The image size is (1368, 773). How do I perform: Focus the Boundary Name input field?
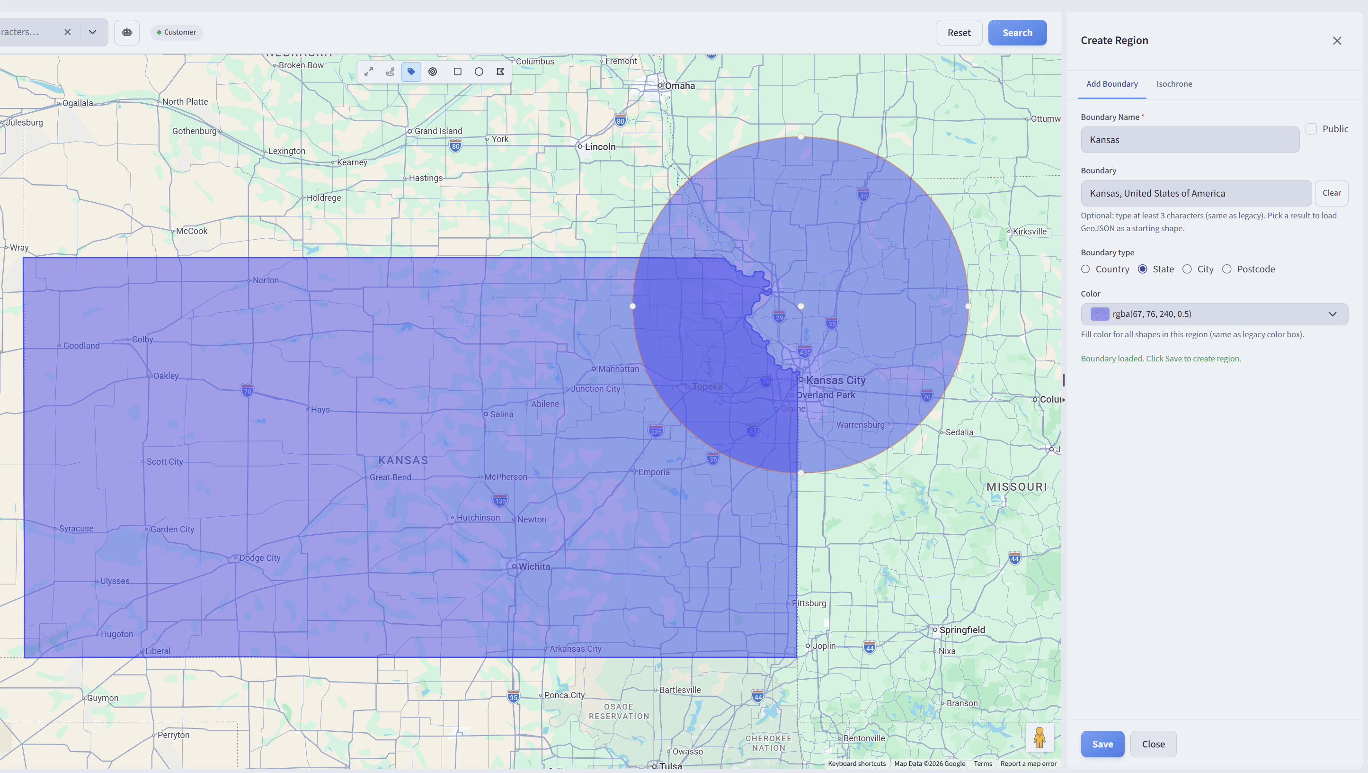[x=1190, y=140]
